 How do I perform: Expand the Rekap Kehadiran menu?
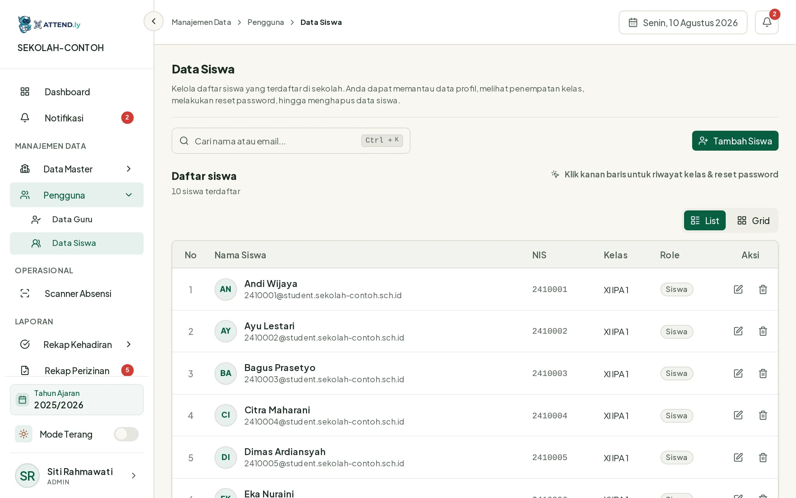[x=76, y=345]
